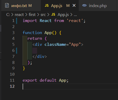Screen dimensions: 118x100
Task: Click the closing </div> tag on line 7
Action: (x=40, y=57)
